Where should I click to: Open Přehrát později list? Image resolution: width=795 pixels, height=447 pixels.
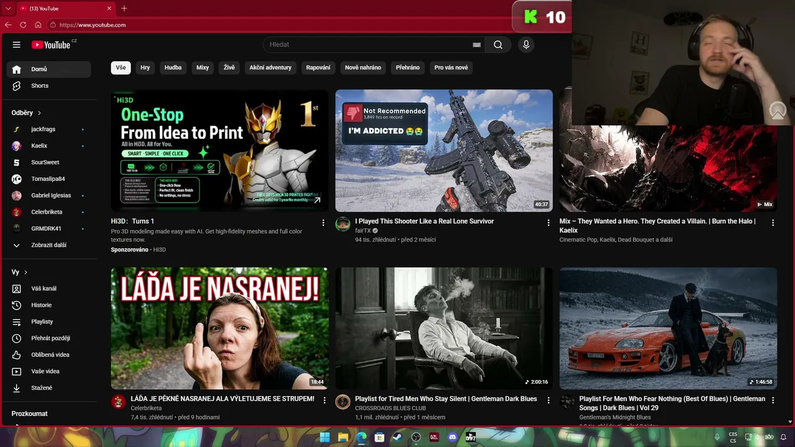click(x=49, y=338)
